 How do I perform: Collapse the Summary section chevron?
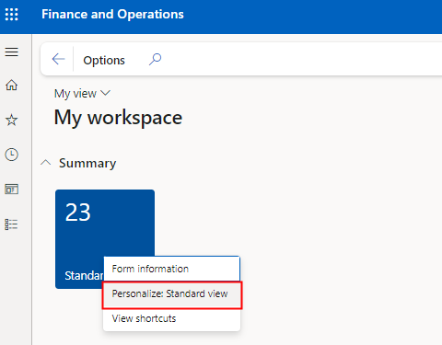point(46,163)
